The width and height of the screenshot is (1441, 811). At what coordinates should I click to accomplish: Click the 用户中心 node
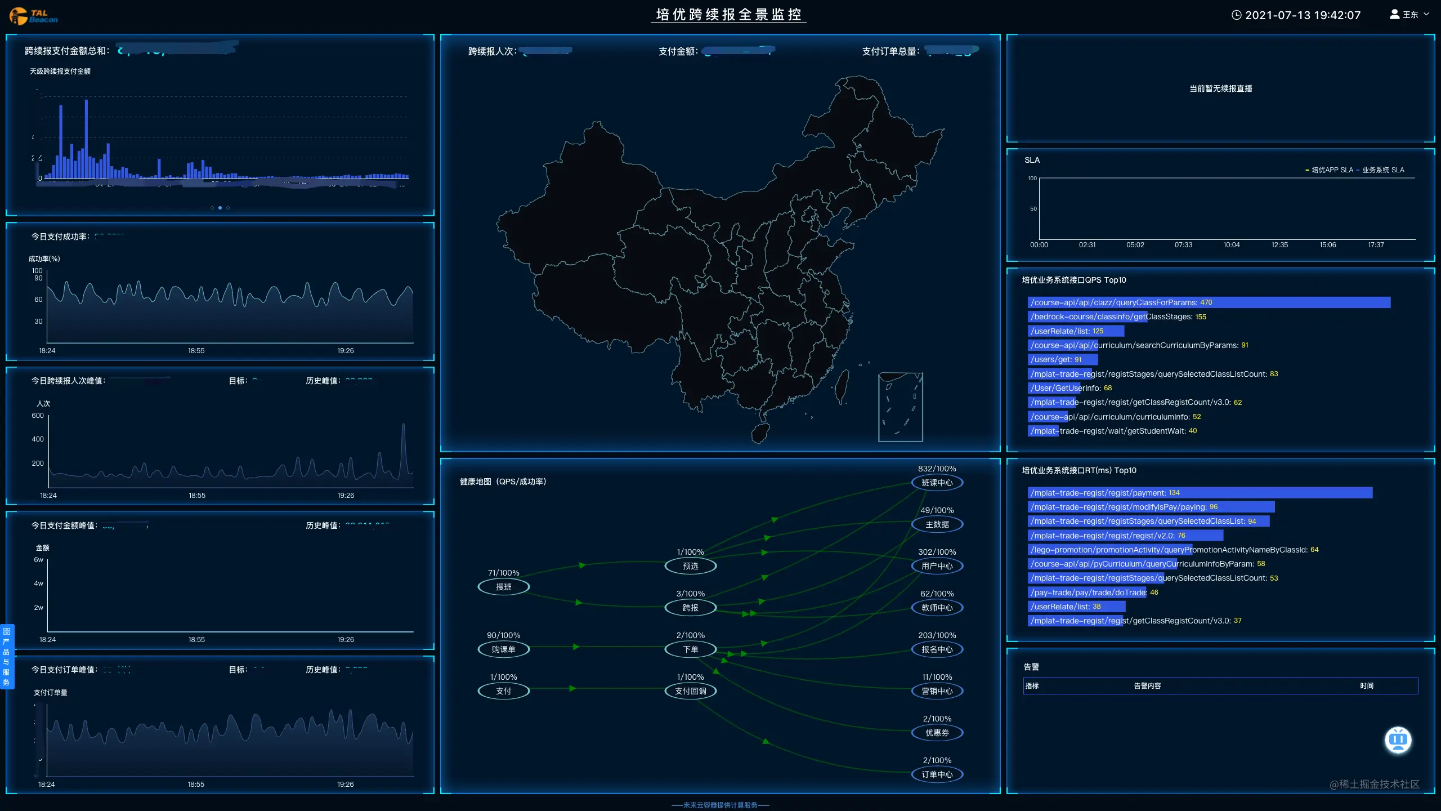tap(937, 566)
